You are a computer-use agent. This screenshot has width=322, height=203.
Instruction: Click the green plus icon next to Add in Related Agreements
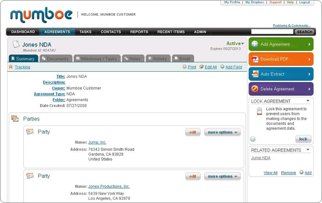point(301,172)
